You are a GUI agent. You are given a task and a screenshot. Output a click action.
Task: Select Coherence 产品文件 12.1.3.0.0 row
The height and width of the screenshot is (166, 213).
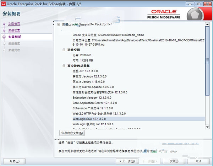93,108
